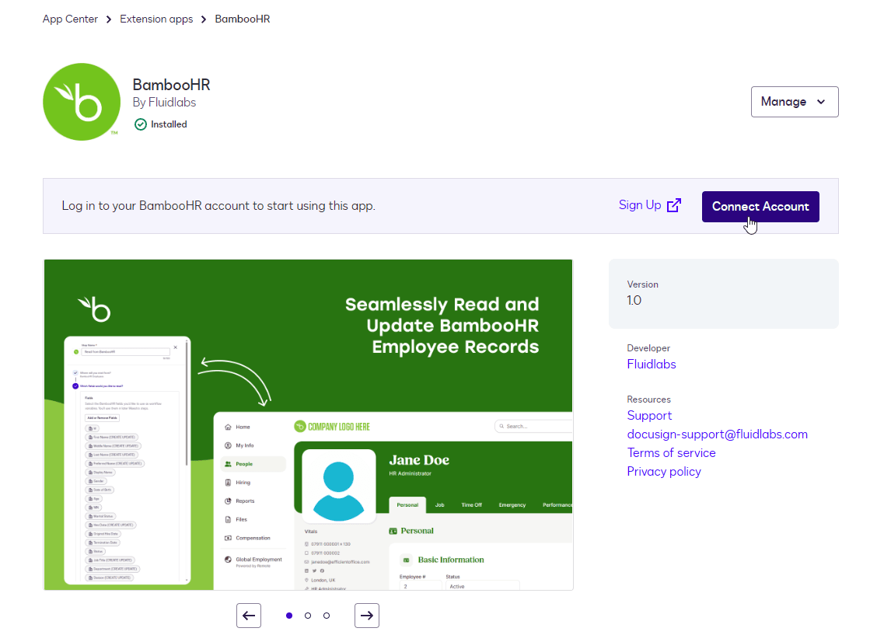Click the Installed checkmark status icon
The image size is (884, 642).
(141, 124)
